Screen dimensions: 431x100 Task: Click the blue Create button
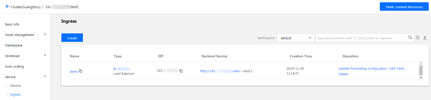point(72,38)
